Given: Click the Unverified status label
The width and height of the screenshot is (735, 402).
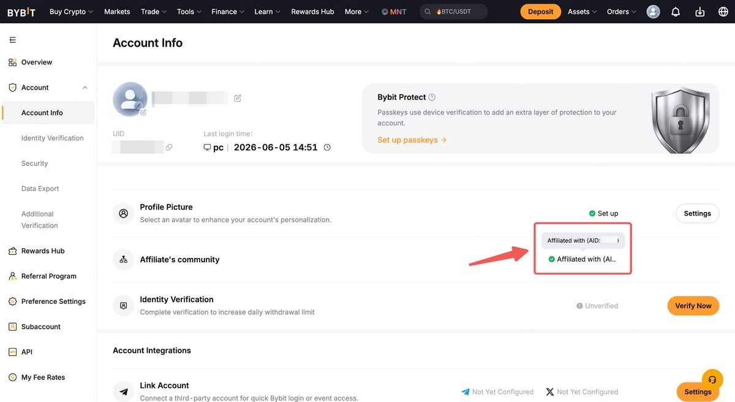Looking at the screenshot, I should click(x=597, y=306).
